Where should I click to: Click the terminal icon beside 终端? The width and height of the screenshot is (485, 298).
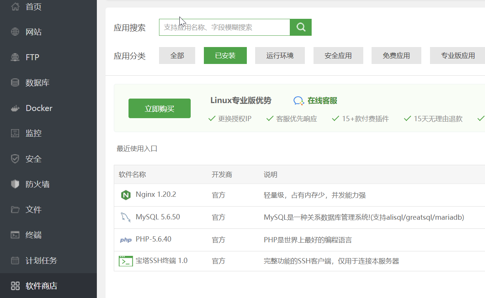pyautogui.click(x=15, y=235)
